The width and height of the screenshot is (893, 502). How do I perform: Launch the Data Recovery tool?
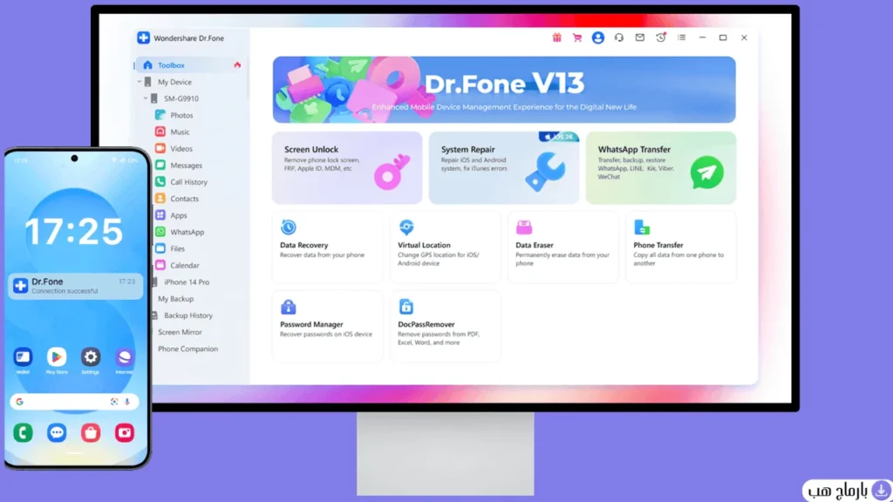coord(328,247)
